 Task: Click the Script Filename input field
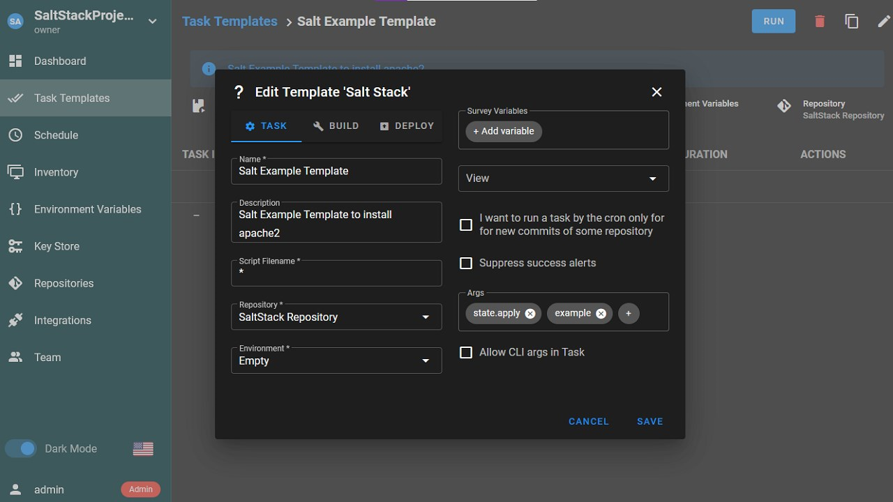[x=336, y=274]
